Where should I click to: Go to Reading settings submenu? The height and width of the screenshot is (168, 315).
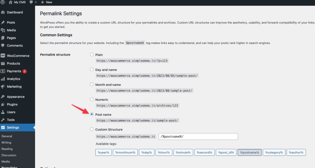click(x=7, y=149)
